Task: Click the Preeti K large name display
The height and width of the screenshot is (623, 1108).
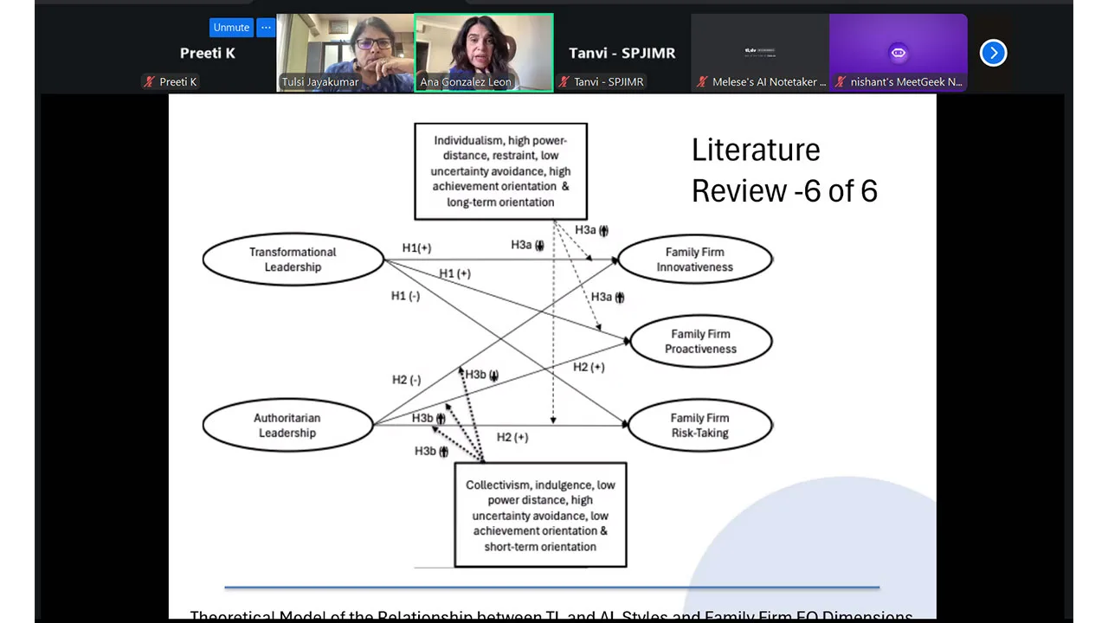Action: 207,53
